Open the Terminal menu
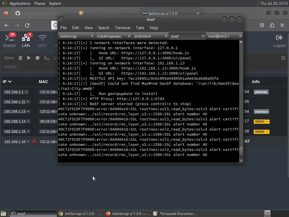Viewport: 289px width, 217px height. [123, 28]
